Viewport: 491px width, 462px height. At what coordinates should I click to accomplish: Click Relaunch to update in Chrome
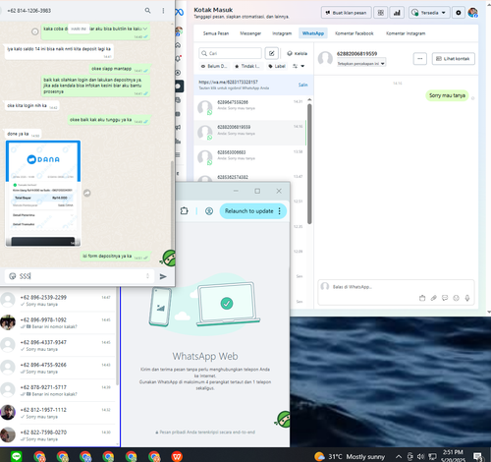pos(248,211)
